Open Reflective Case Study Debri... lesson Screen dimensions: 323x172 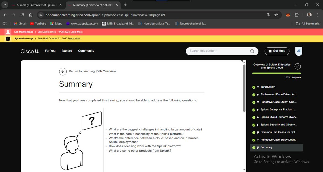click(279, 140)
